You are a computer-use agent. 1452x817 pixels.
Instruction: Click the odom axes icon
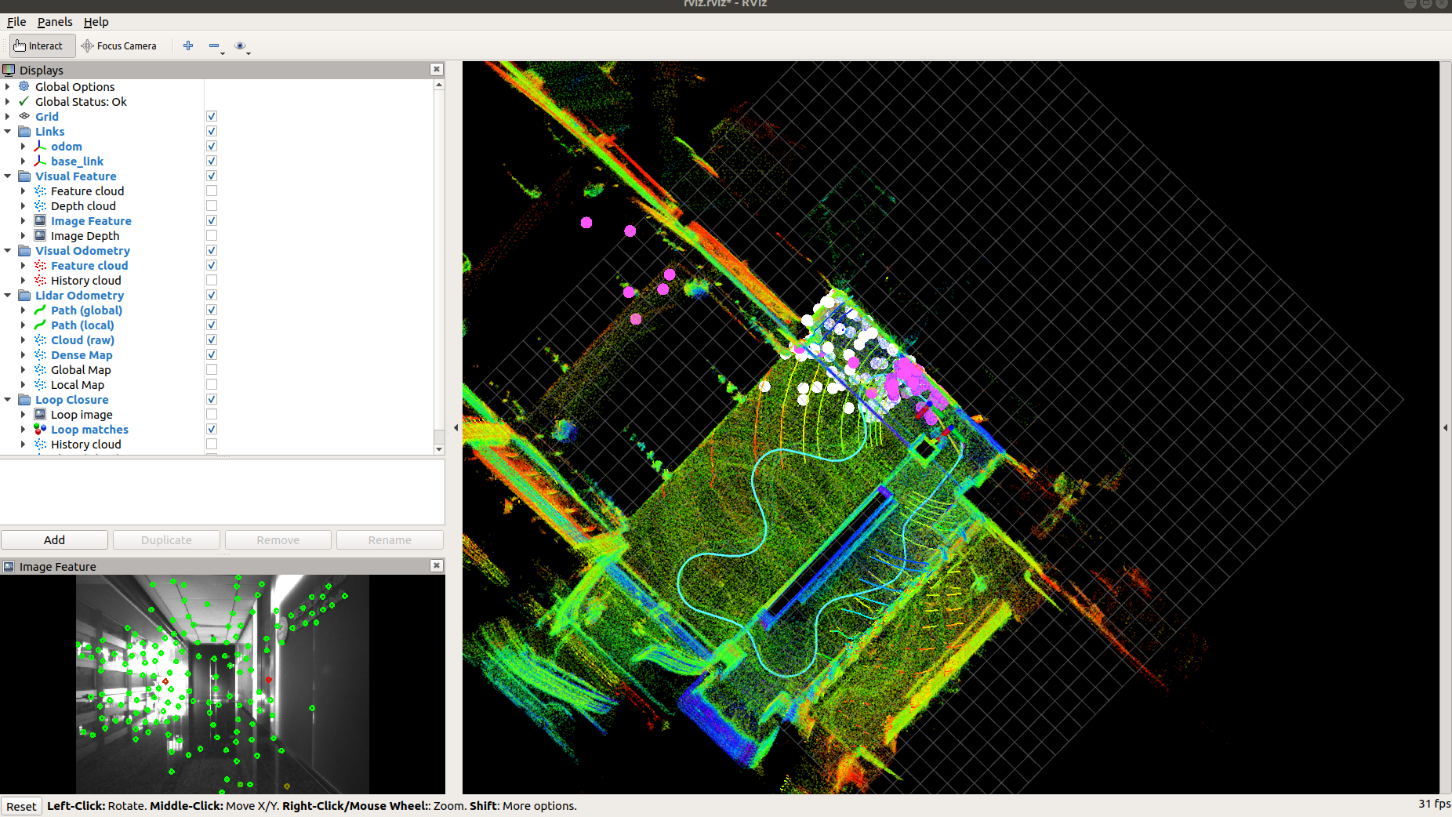[40, 146]
